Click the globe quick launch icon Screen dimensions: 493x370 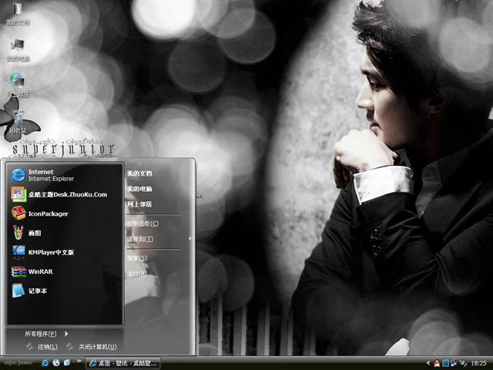point(56,363)
